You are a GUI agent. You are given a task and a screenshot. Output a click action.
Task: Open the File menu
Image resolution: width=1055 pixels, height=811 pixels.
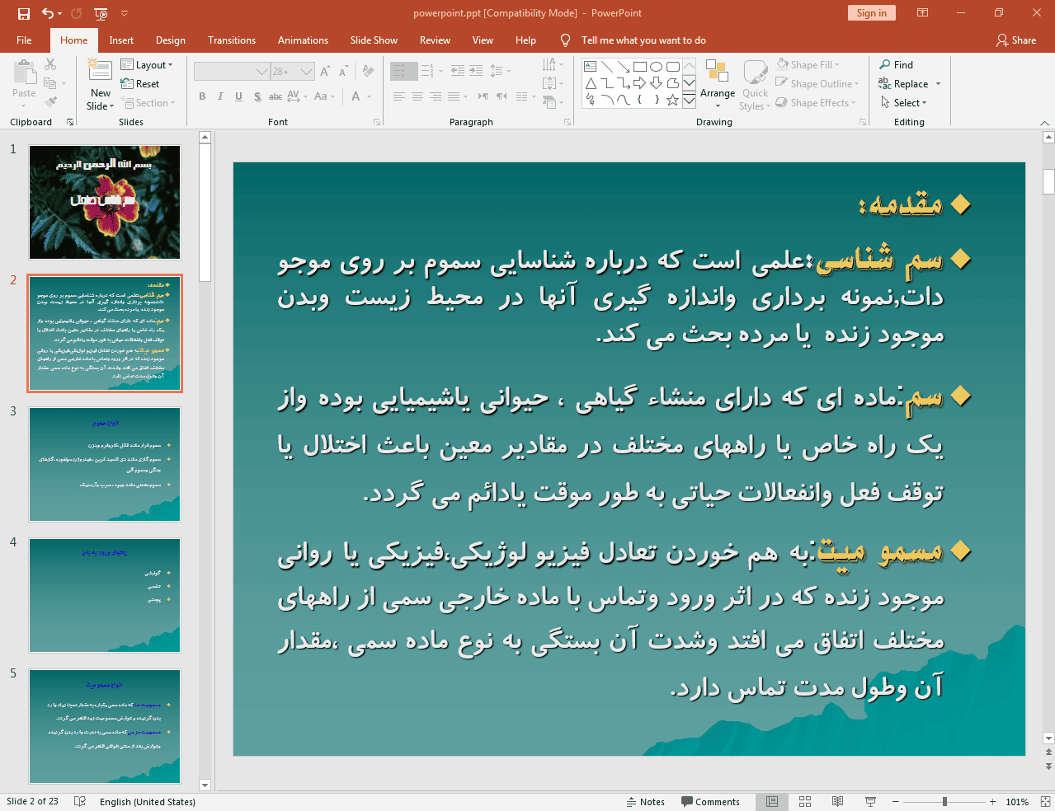(x=24, y=40)
